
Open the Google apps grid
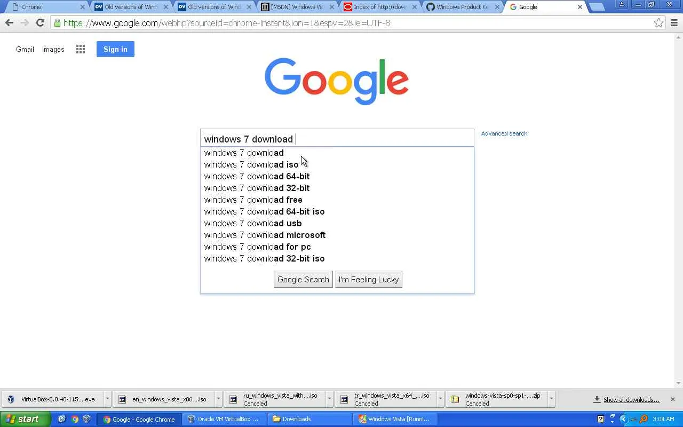click(x=81, y=49)
